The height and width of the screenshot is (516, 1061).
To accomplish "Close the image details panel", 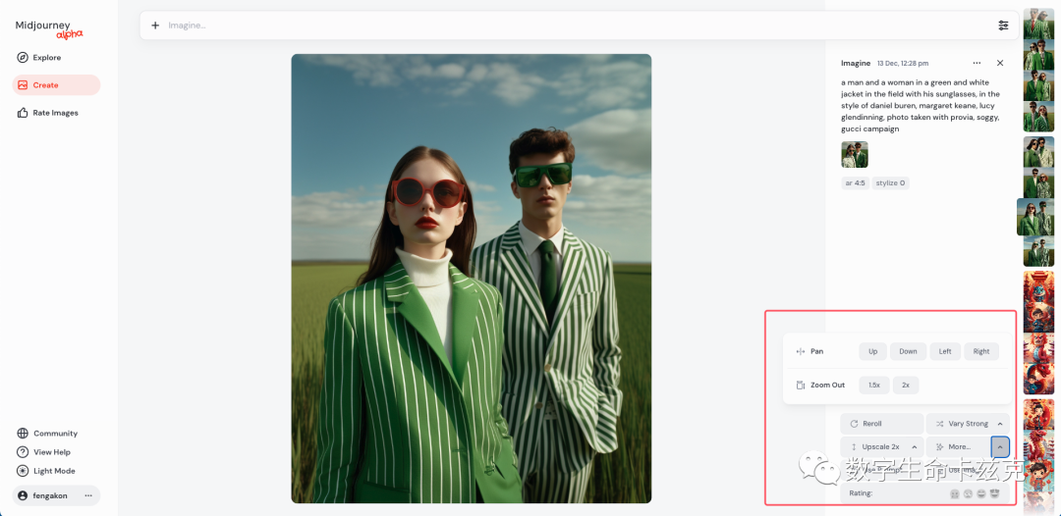I will [x=1000, y=63].
